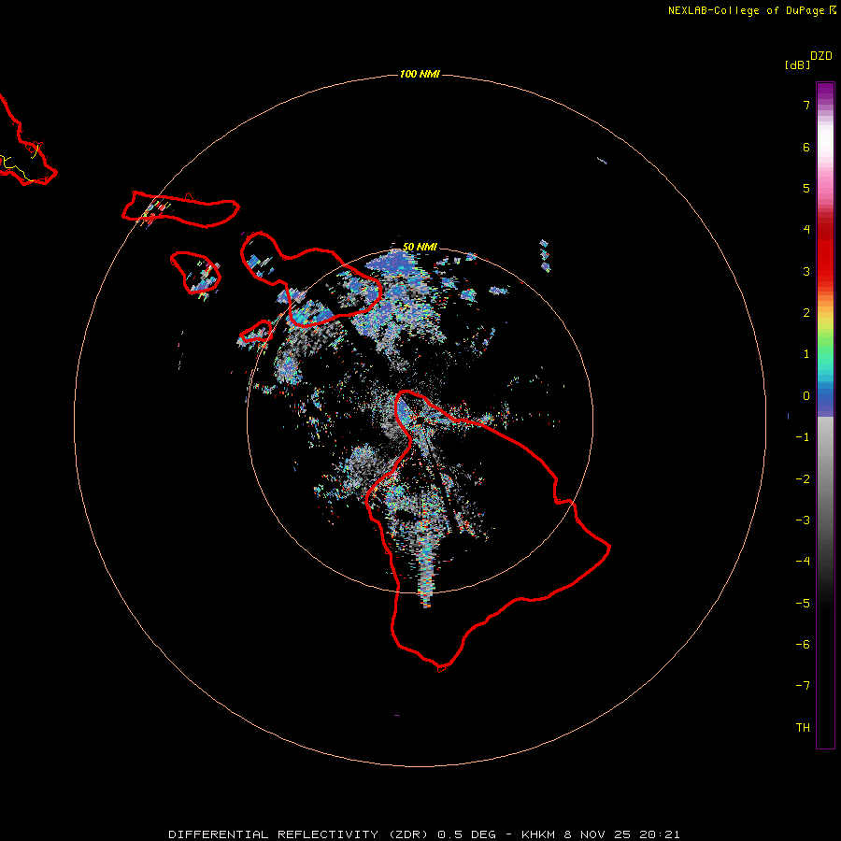Image resolution: width=841 pixels, height=841 pixels.
Task: Click the 5 dB tick label
Action: [806, 188]
